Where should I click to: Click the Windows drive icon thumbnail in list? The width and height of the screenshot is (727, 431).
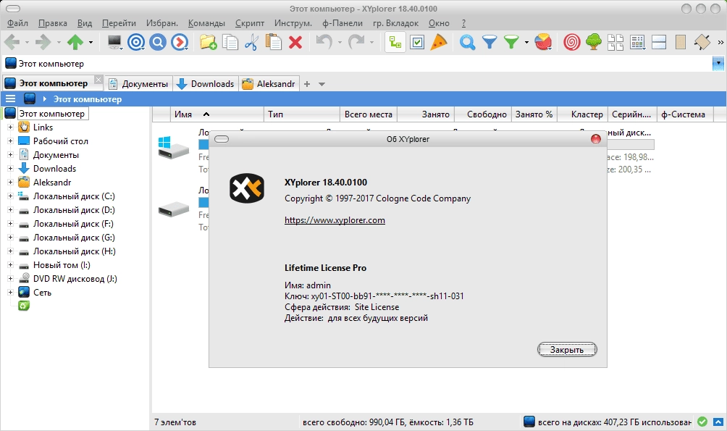(x=173, y=148)
